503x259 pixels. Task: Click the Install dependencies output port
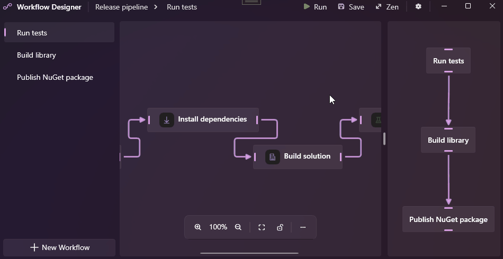[257, 120]
